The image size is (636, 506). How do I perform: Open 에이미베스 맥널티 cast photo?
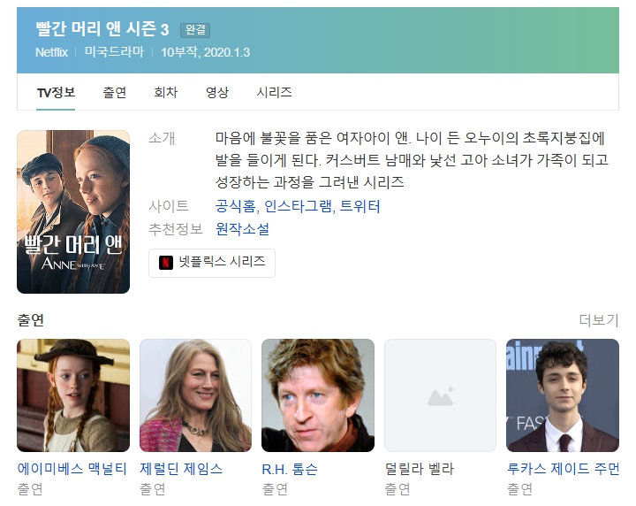click(73, 395)
